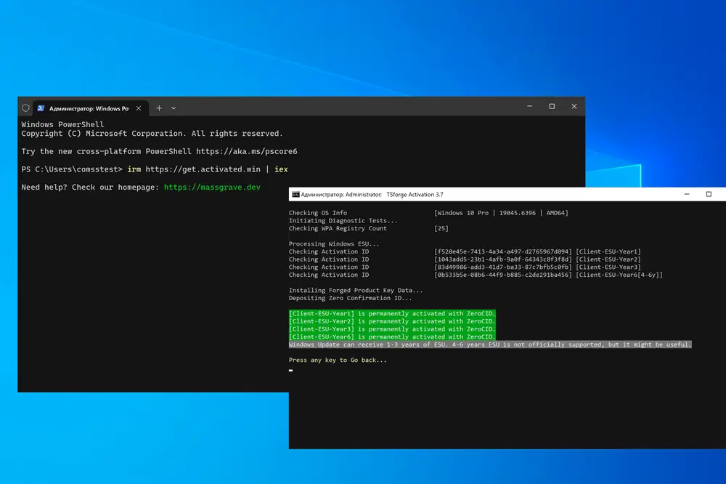Click the Press any key to Go back prompt
This screenshot has width=726, height=484.
[x=338, y=360]
